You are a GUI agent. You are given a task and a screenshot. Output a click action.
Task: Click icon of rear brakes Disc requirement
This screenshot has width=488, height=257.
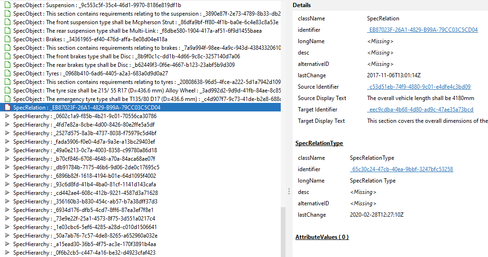[7, 65]
